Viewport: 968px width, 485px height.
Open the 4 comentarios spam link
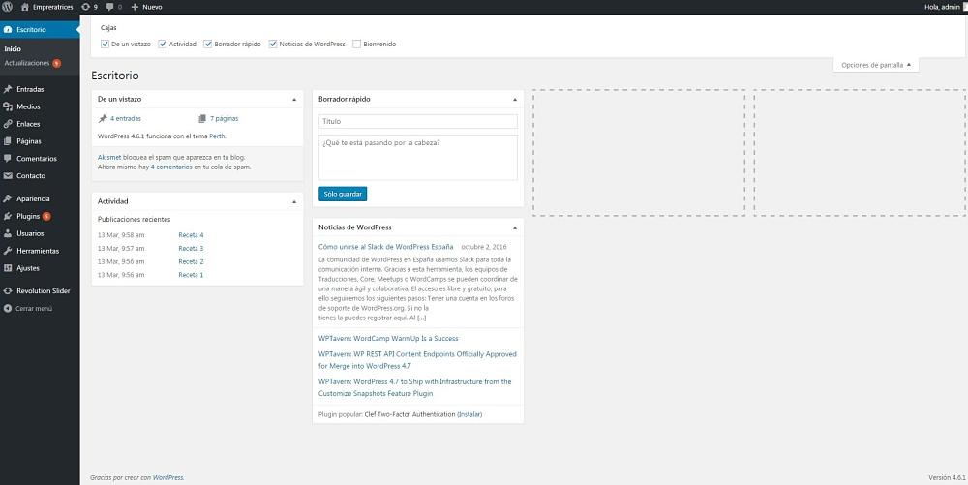coord(171,167)
